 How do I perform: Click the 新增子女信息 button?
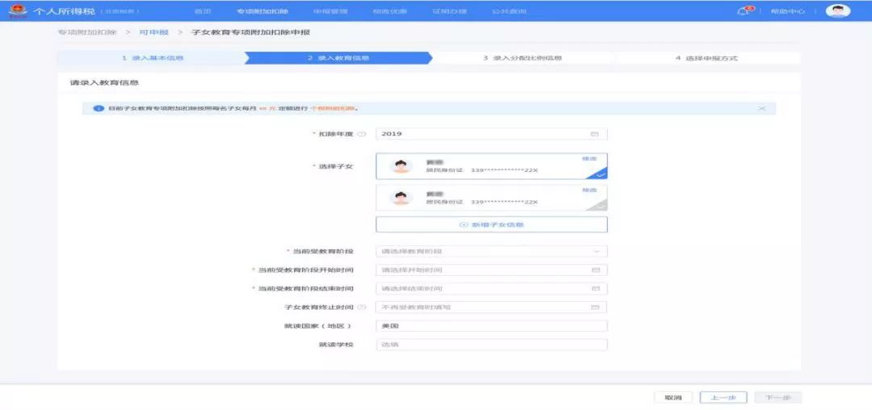[491, 224]
